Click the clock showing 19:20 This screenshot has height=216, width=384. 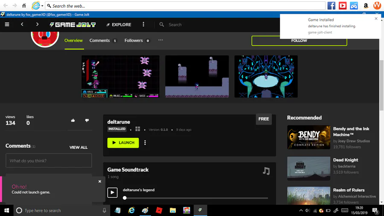[x=359, y=208]
